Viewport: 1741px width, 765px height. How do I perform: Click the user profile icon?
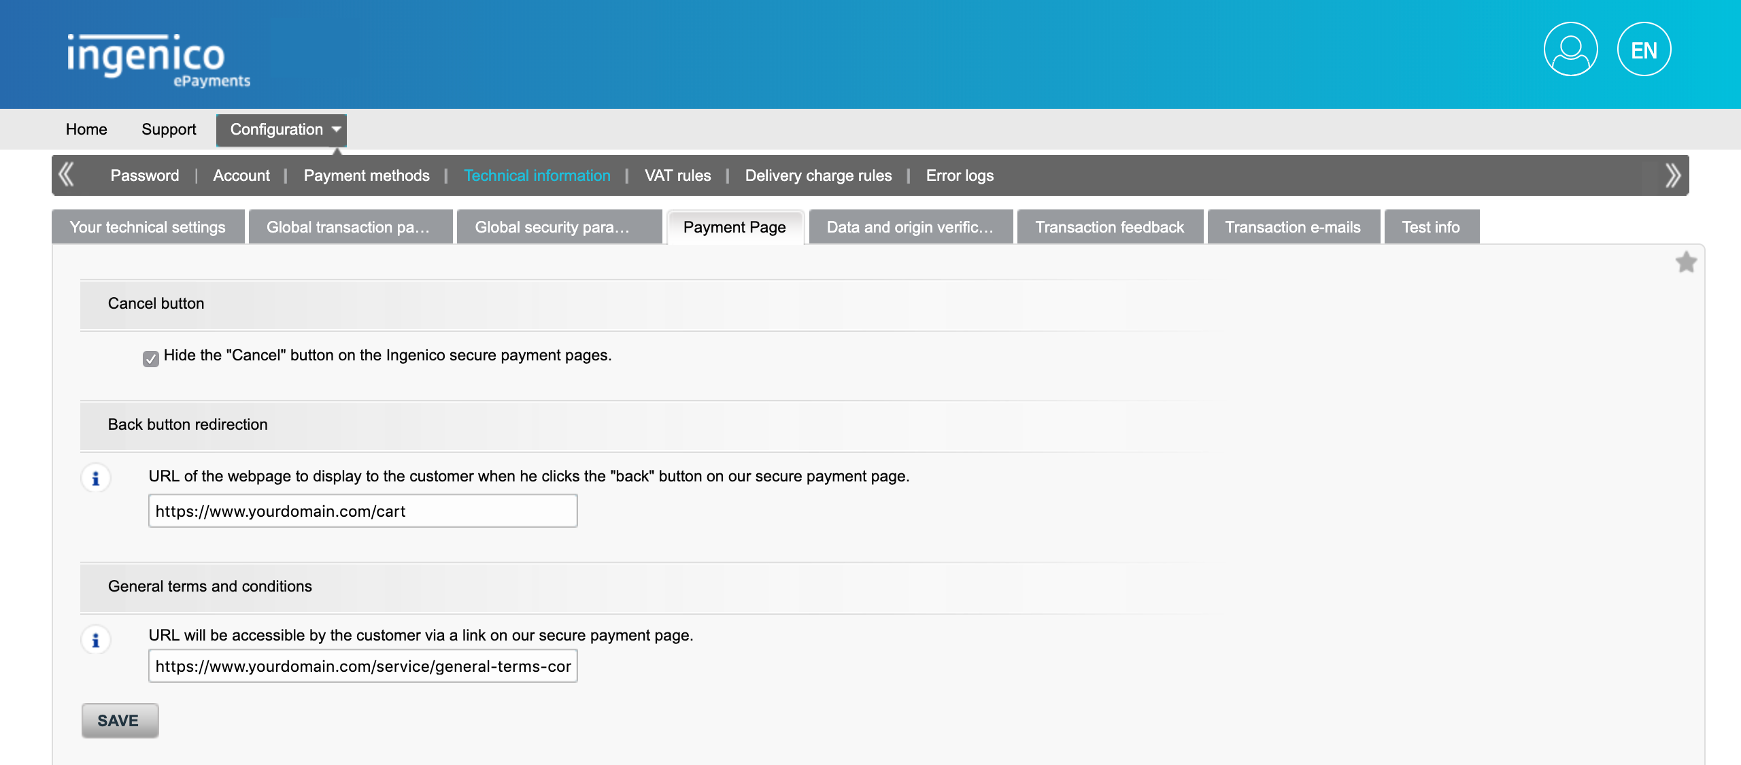coord(1573,50)
